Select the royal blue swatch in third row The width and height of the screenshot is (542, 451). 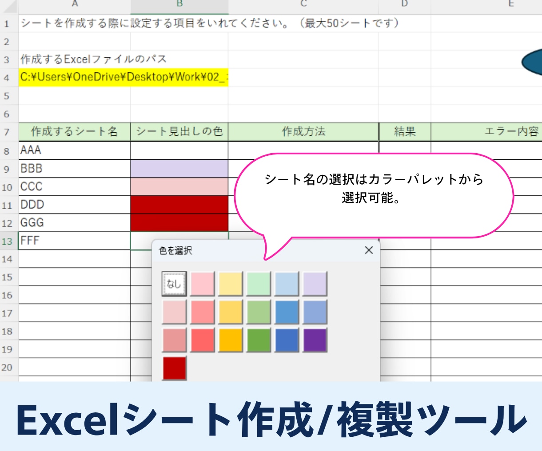[287, 340]
